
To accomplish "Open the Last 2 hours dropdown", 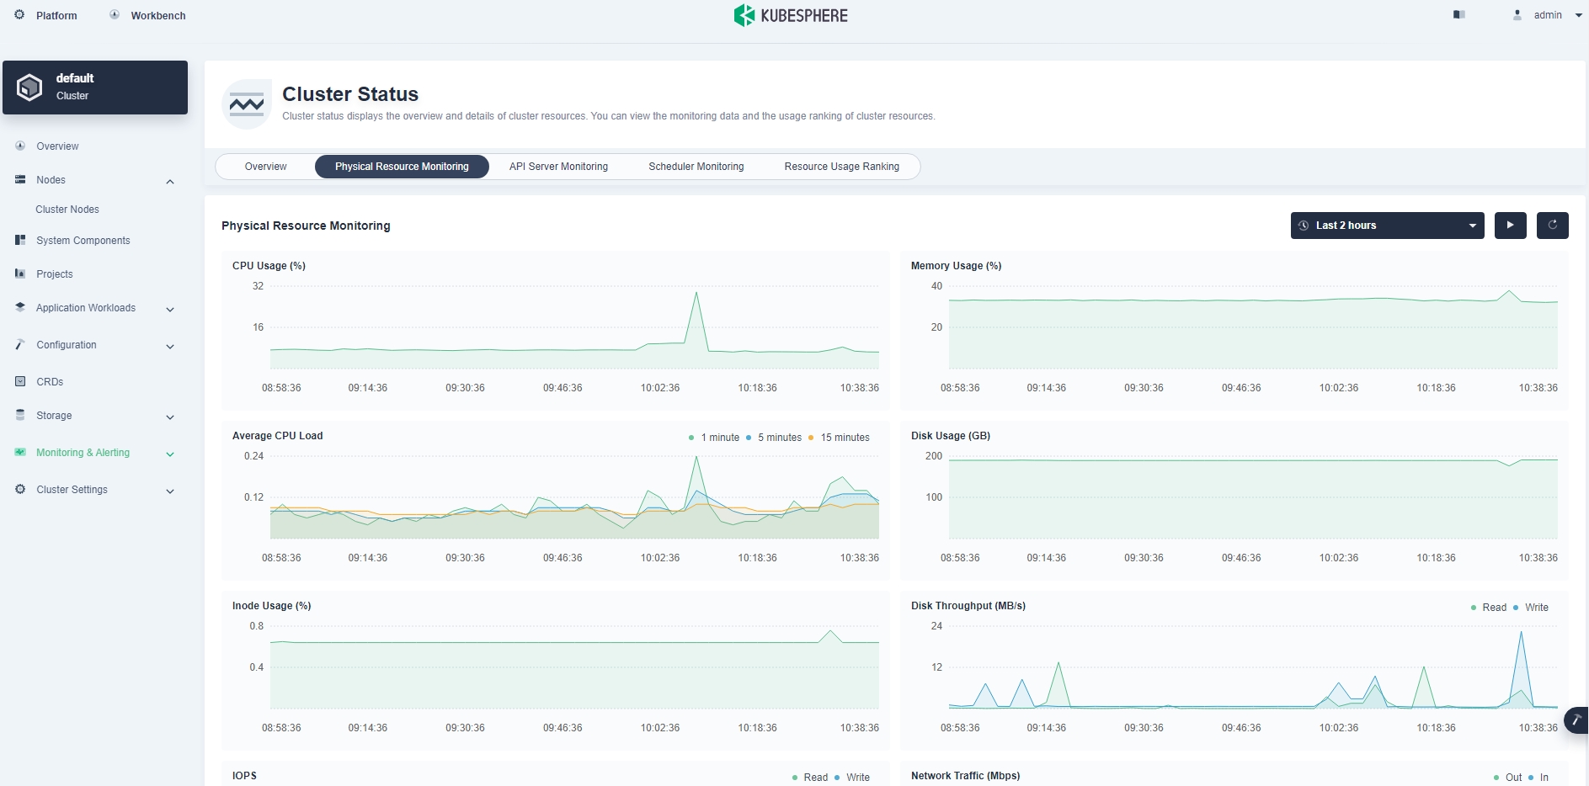I will [1387, 226].
